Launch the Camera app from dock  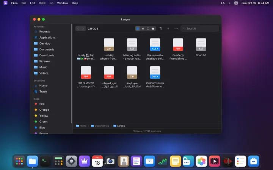tap(110, 161)
